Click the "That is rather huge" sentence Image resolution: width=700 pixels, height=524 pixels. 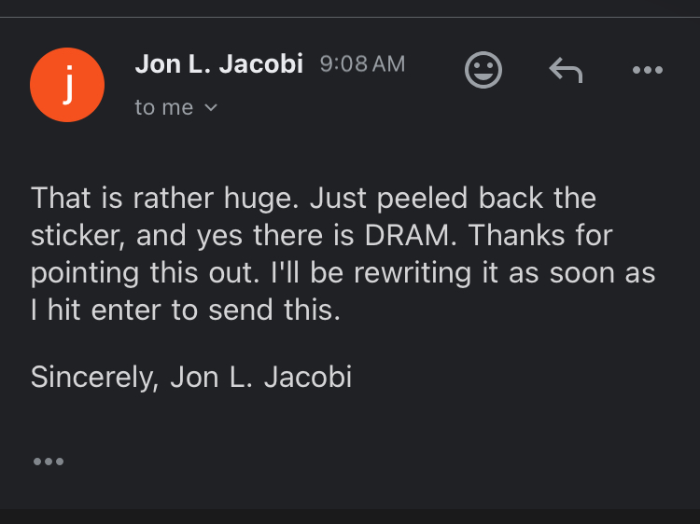tap(165, 199)
